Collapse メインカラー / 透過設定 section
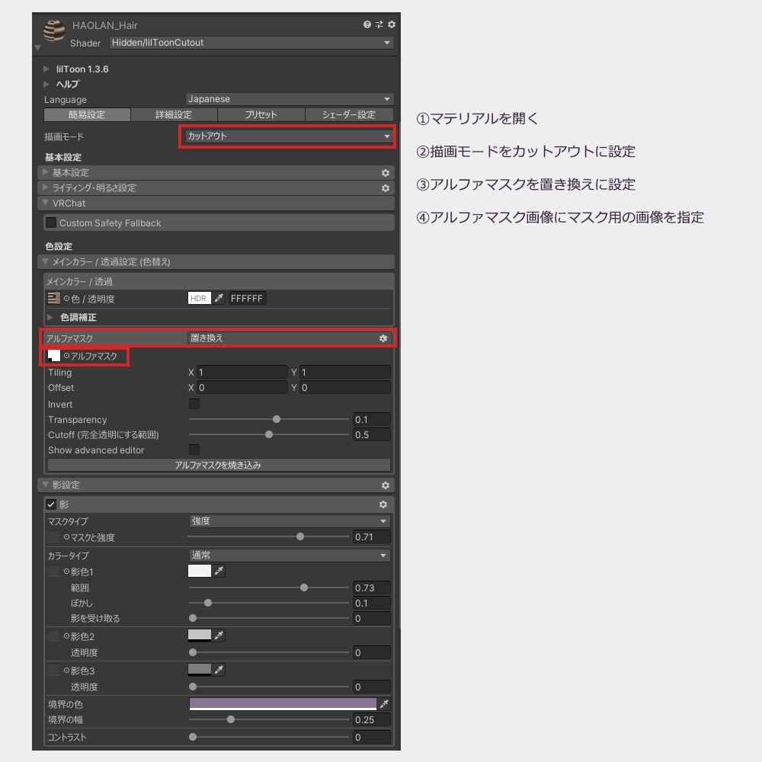 click(x=46, y=261)
